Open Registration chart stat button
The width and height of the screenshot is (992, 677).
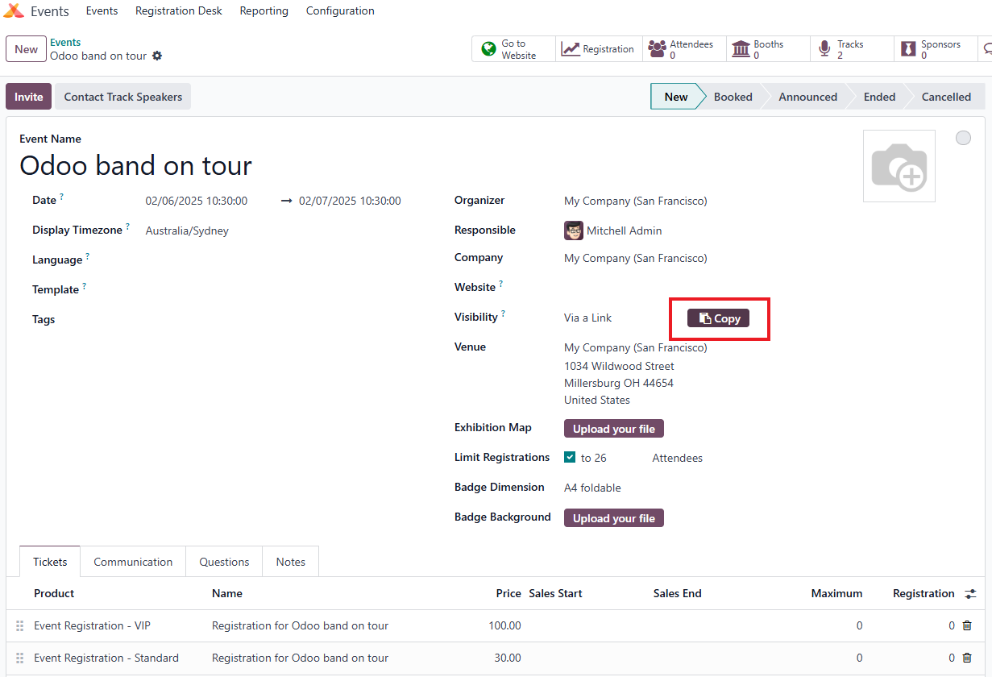(x=599, y=49)
